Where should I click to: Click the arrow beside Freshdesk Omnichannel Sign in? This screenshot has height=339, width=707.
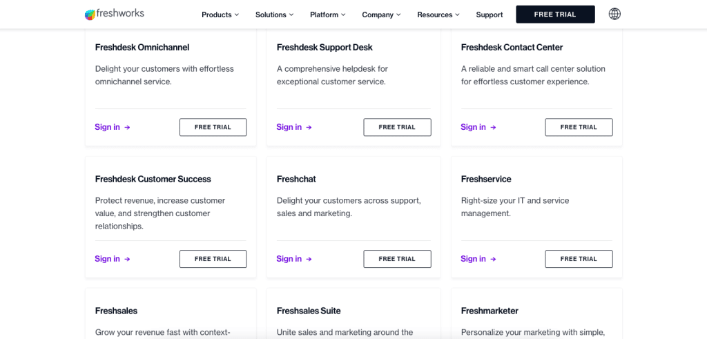coord(128,127)
